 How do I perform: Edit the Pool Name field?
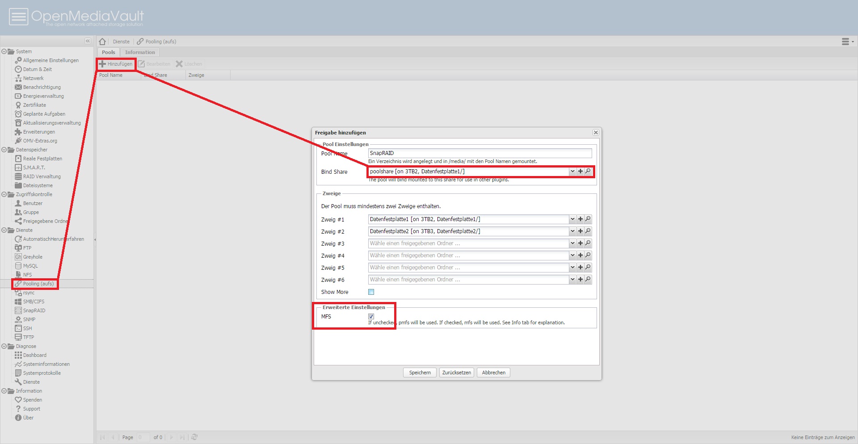[x=480, y=153]
